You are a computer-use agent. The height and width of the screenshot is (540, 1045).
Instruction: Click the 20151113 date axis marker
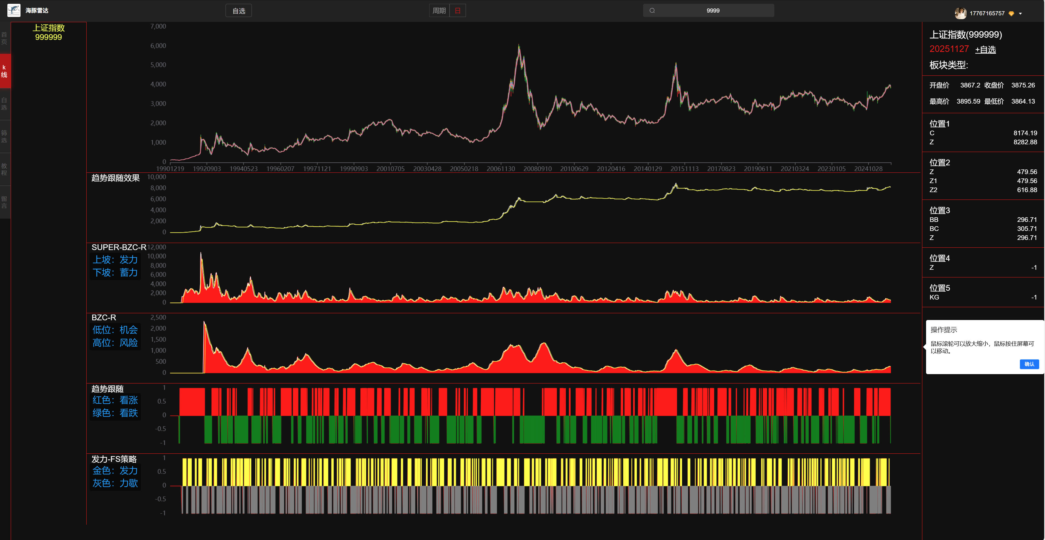(684, 169)
